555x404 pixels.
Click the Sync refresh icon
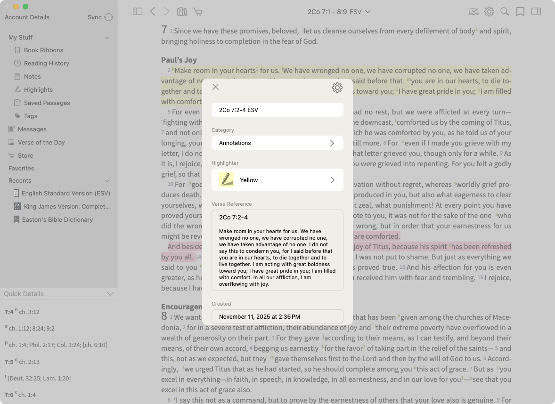(x=109, y=17)
